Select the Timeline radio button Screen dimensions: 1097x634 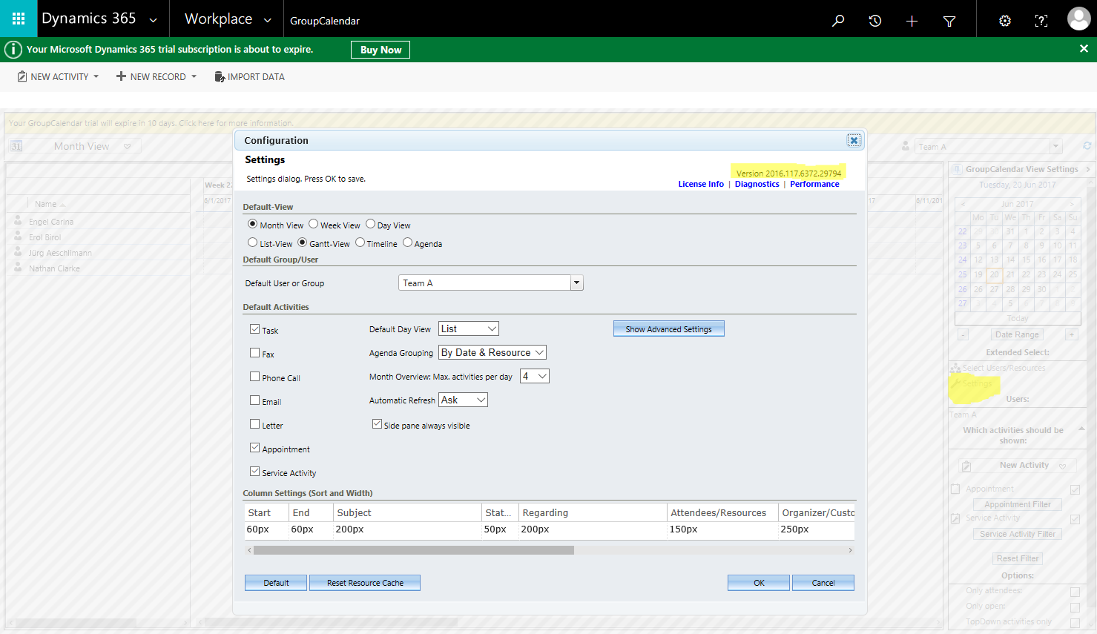pyautogui.click(x=360, y=242)
